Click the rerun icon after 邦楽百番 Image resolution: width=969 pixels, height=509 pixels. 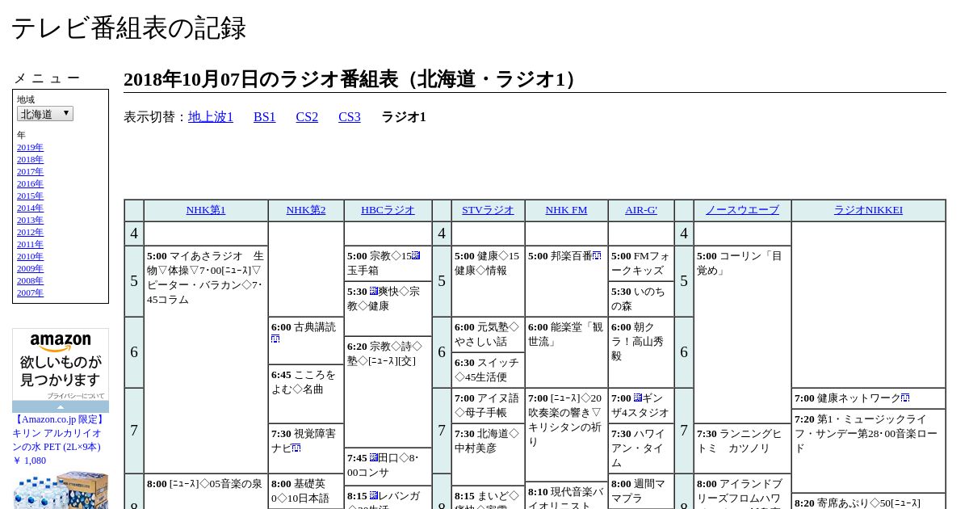[x=597, y=255]
